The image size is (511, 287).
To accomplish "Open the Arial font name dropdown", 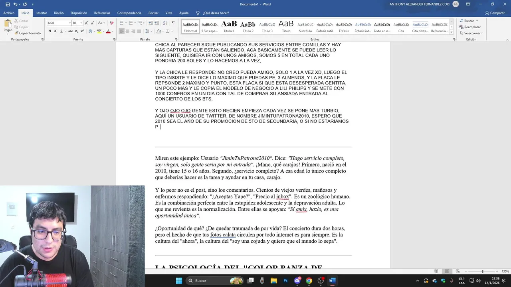I will (69, 23).
